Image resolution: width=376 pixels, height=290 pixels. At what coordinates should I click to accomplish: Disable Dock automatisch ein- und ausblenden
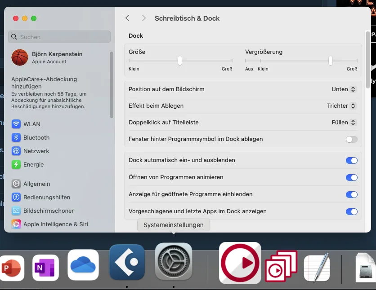352,160
